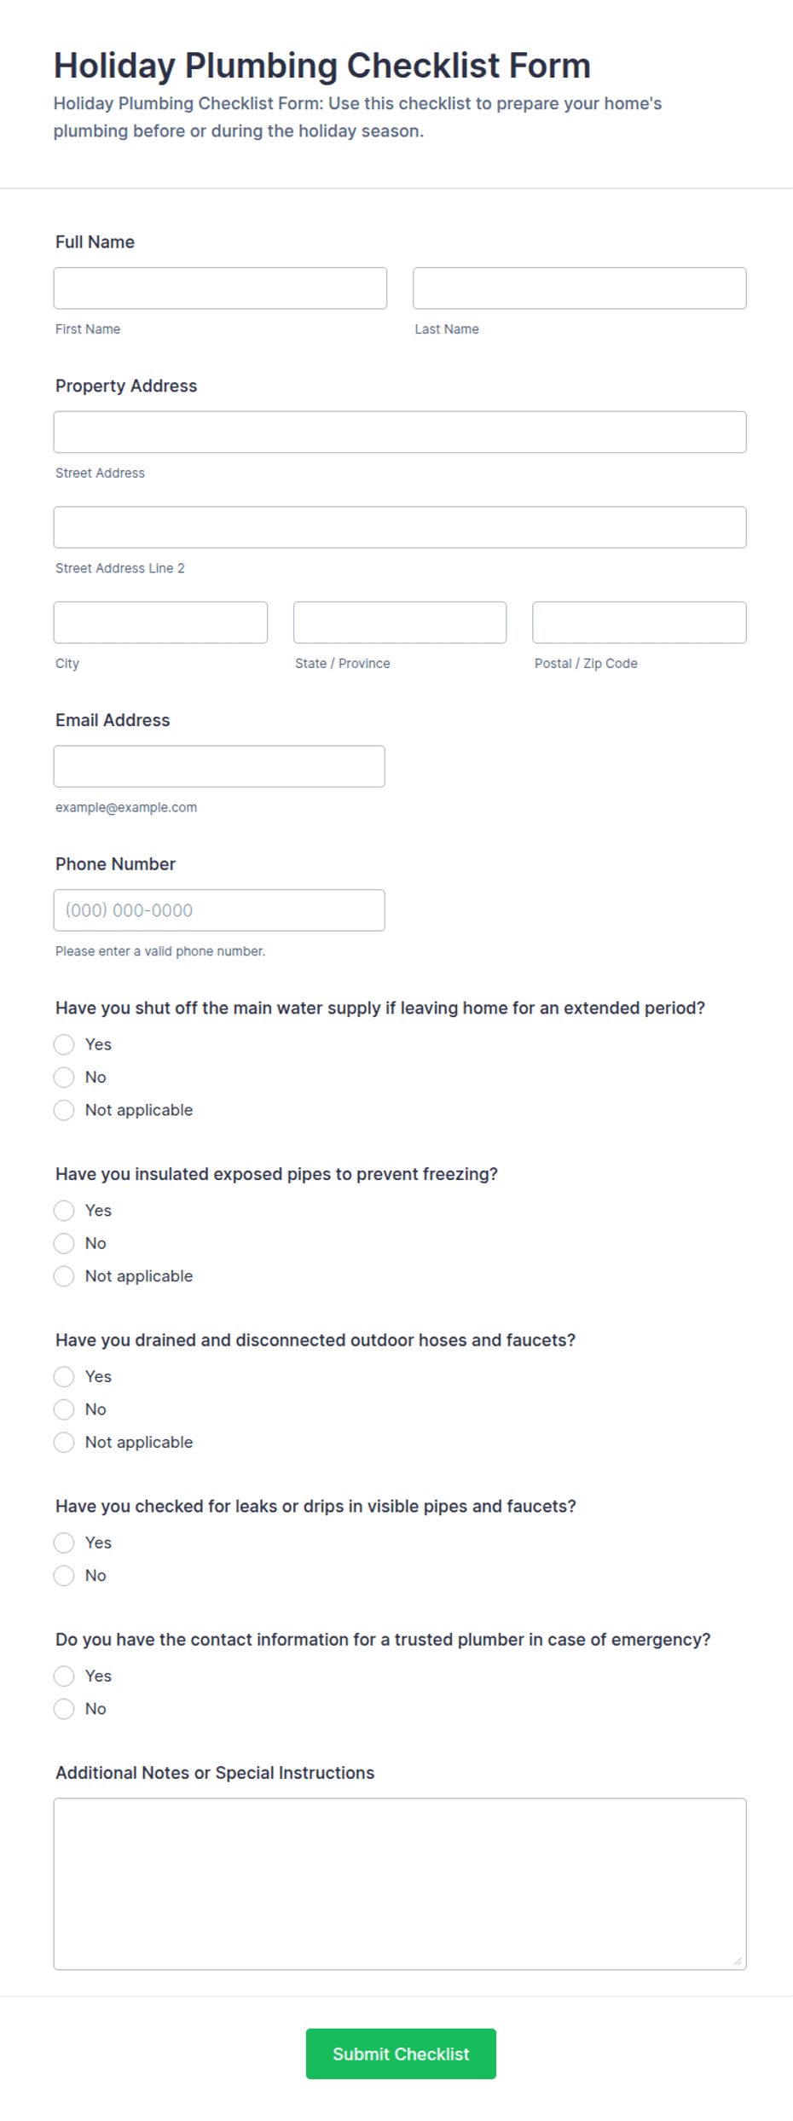Viewport: 793px width, 2121px height.
Task: Select No for insulated exposed pipes
Action: coord(64,1243)
